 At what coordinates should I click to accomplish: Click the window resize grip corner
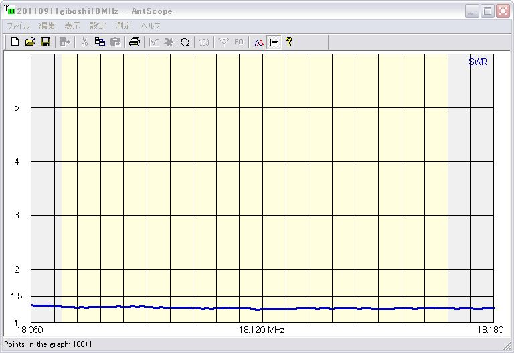coord(507,346)
